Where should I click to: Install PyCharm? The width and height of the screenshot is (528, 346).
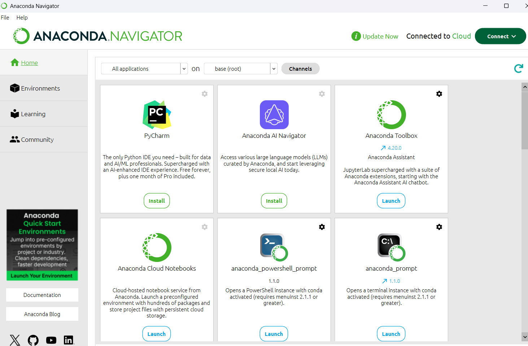(x=157, y=201)
